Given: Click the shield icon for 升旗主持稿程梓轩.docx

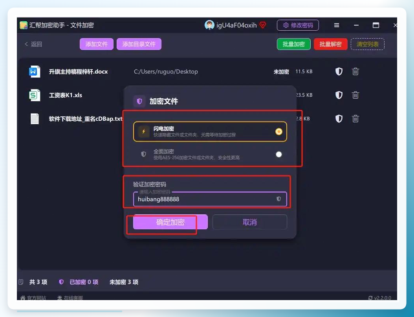Looking at the screenshot, I should click(x=339, y=72).
